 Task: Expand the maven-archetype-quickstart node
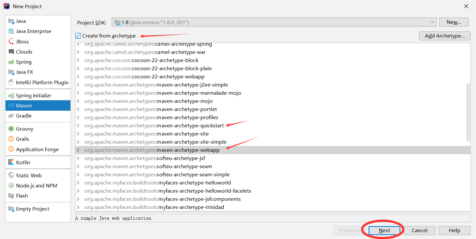click(78, 126)
